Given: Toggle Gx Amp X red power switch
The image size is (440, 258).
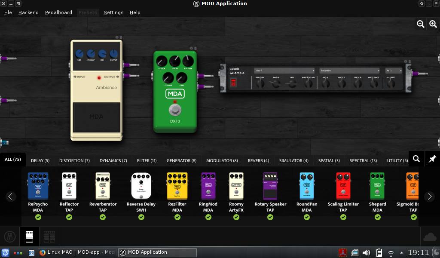Looking at the screenshot, I should point(233,82).
